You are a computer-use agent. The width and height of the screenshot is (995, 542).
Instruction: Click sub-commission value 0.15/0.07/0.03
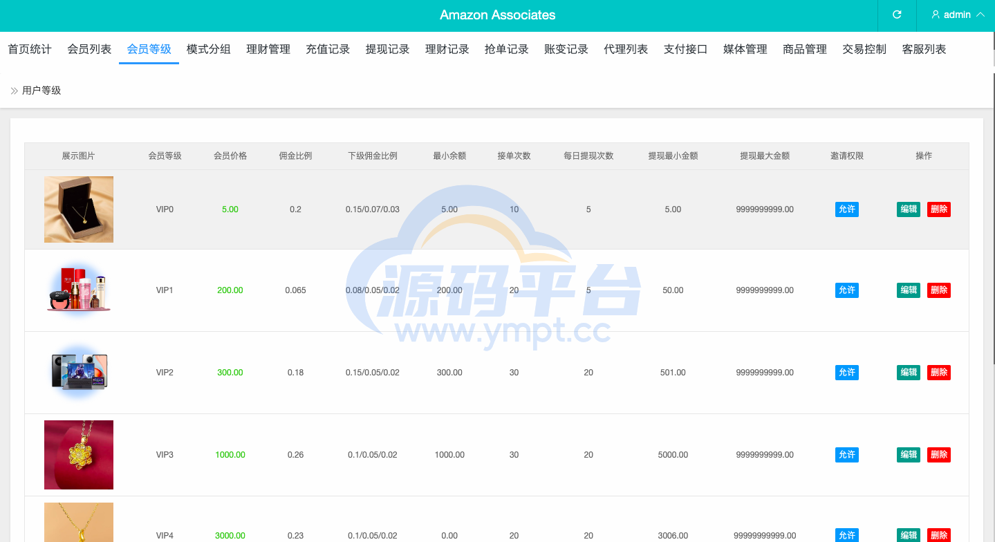pyautogui.click(x=373, y=209)
